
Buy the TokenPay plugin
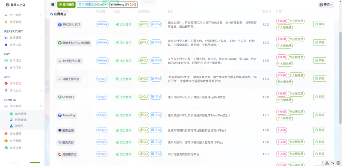point(320,115)
